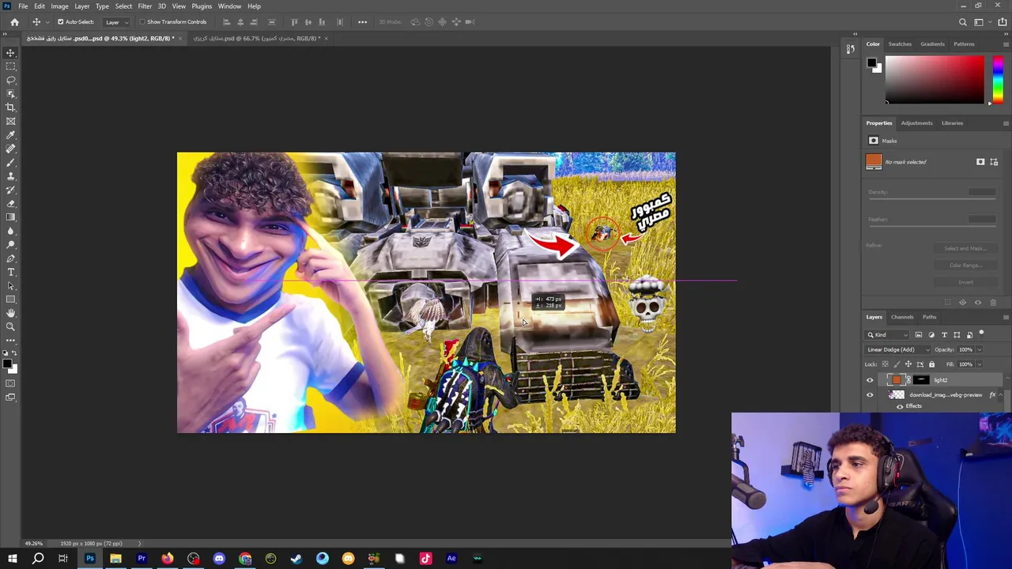Open the Fill slider dropdown arrow

click(980, 364)
